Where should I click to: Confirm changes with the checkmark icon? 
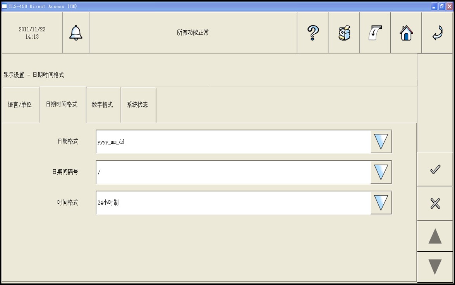435,170
